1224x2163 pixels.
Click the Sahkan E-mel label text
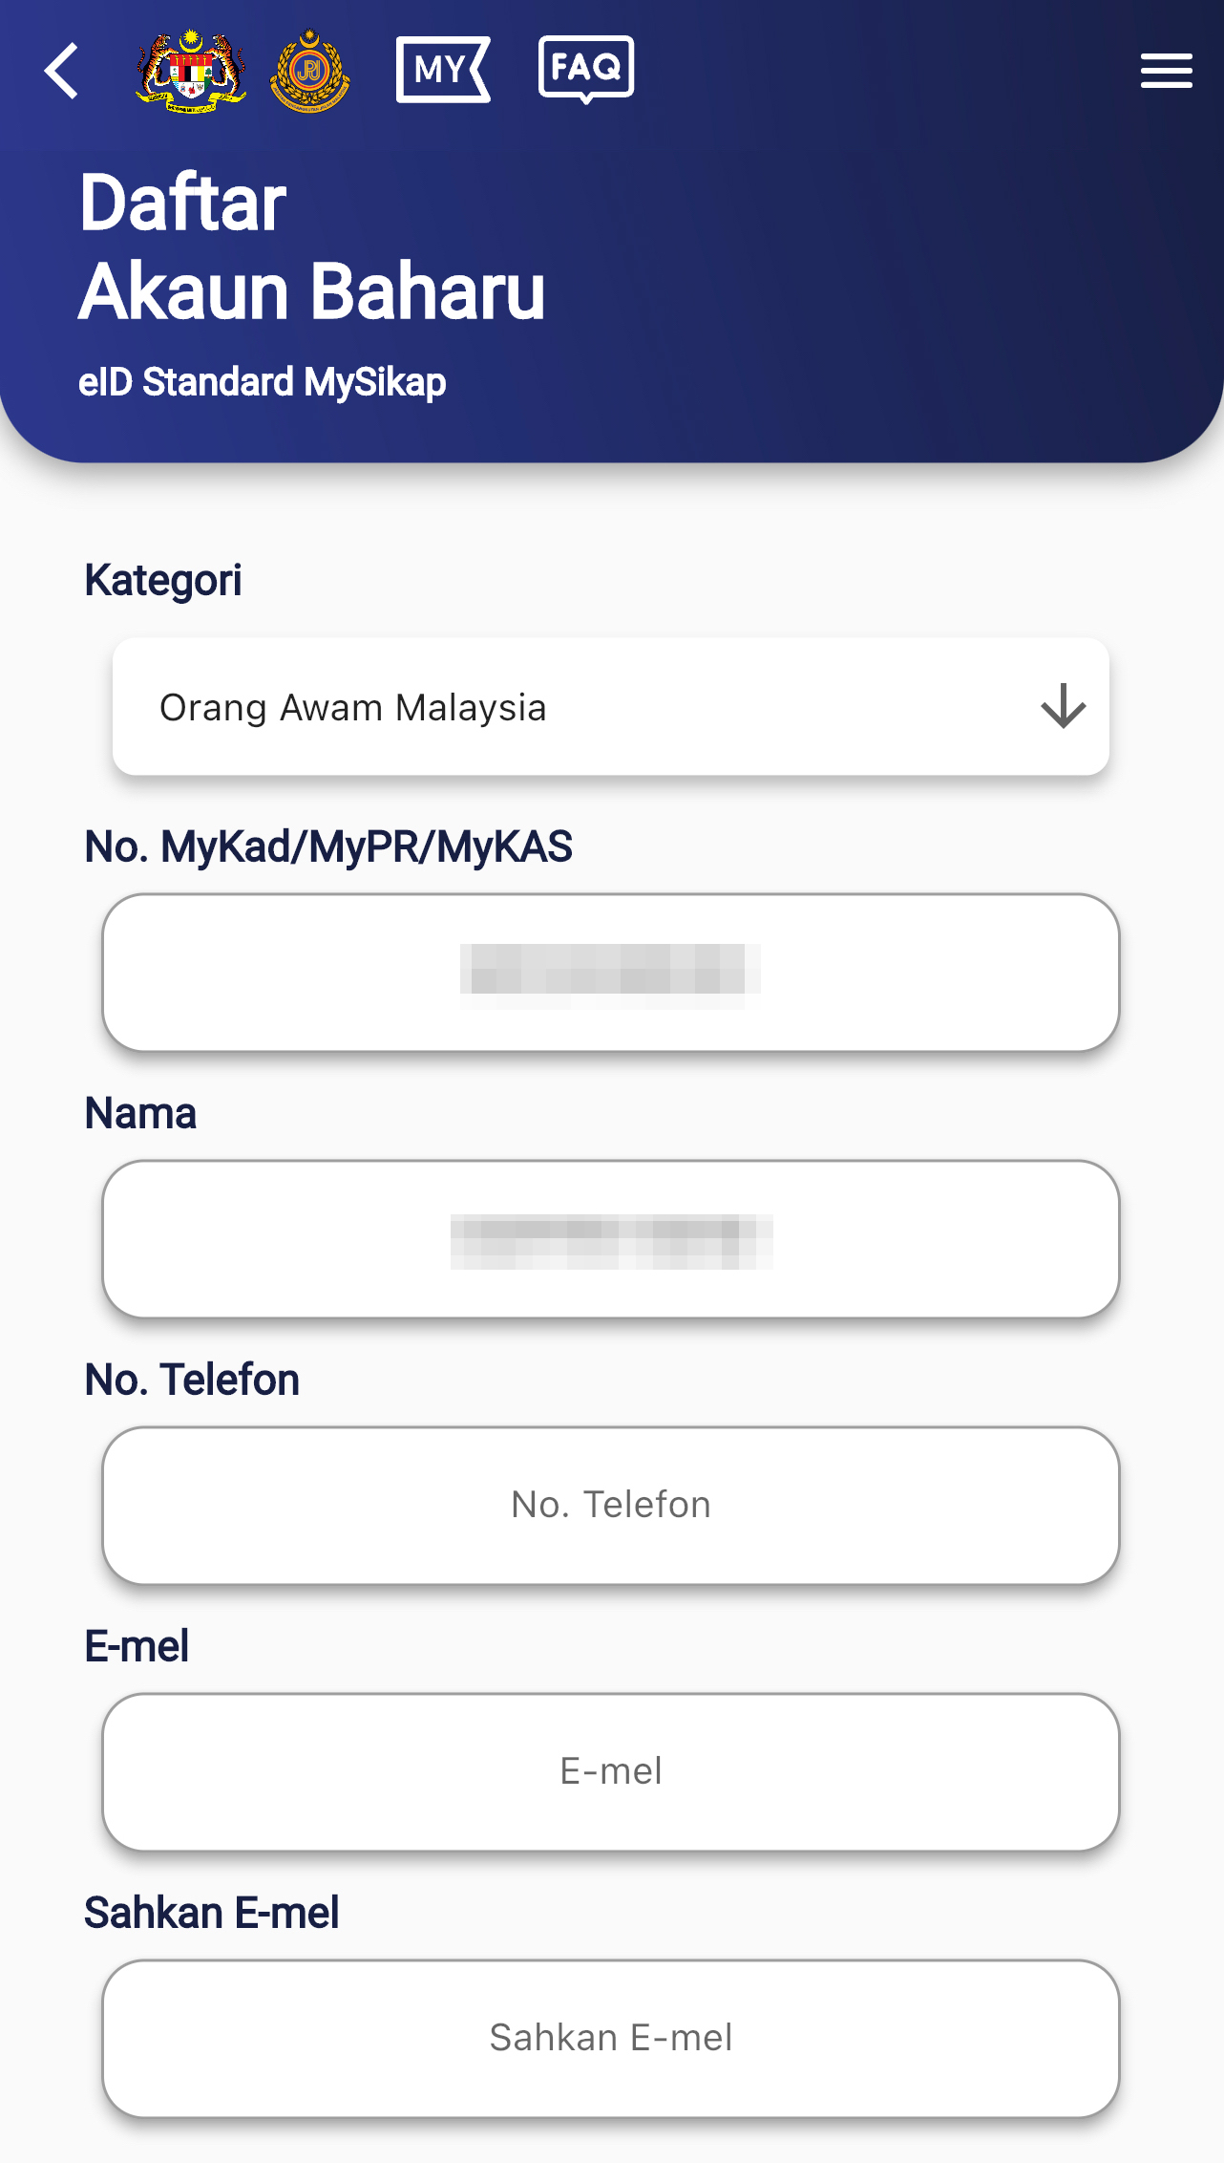click(x=212, y=1914)
